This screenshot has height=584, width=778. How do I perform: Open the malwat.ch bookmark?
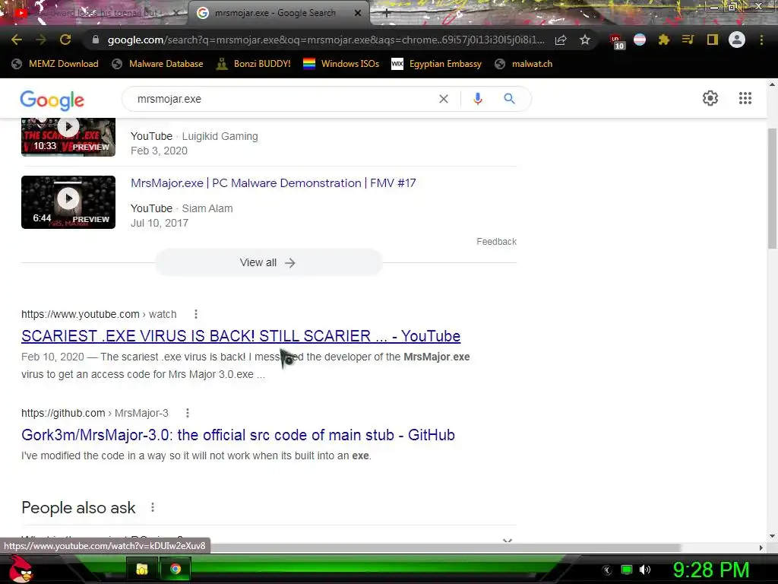click(524, 64)
